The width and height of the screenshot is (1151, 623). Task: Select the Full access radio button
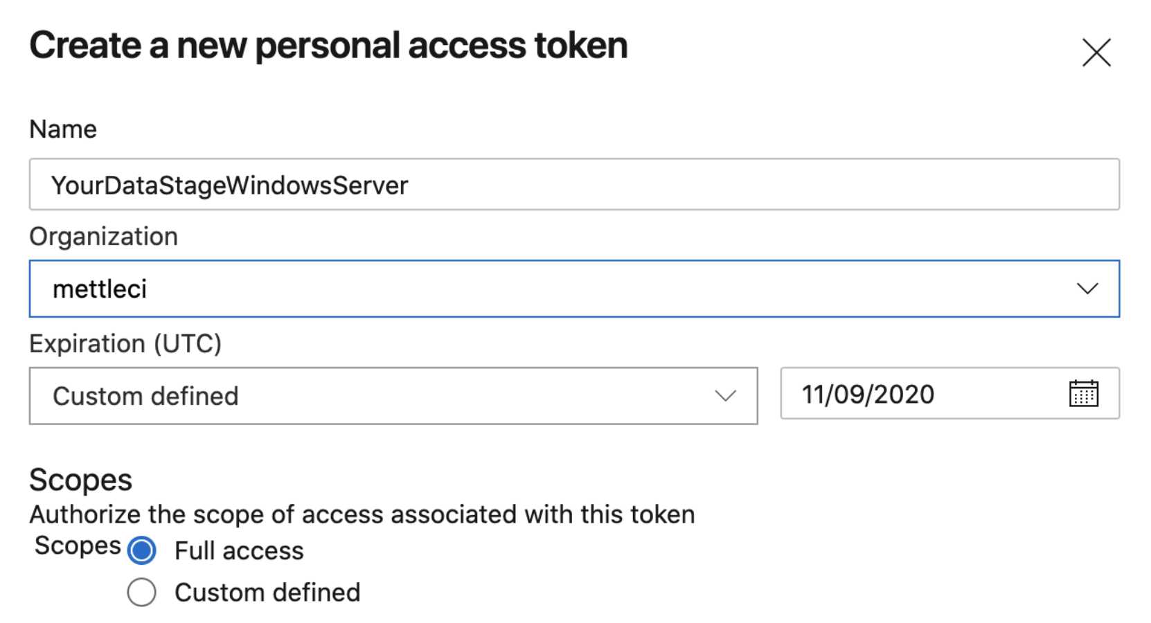(x=142, y=551)
